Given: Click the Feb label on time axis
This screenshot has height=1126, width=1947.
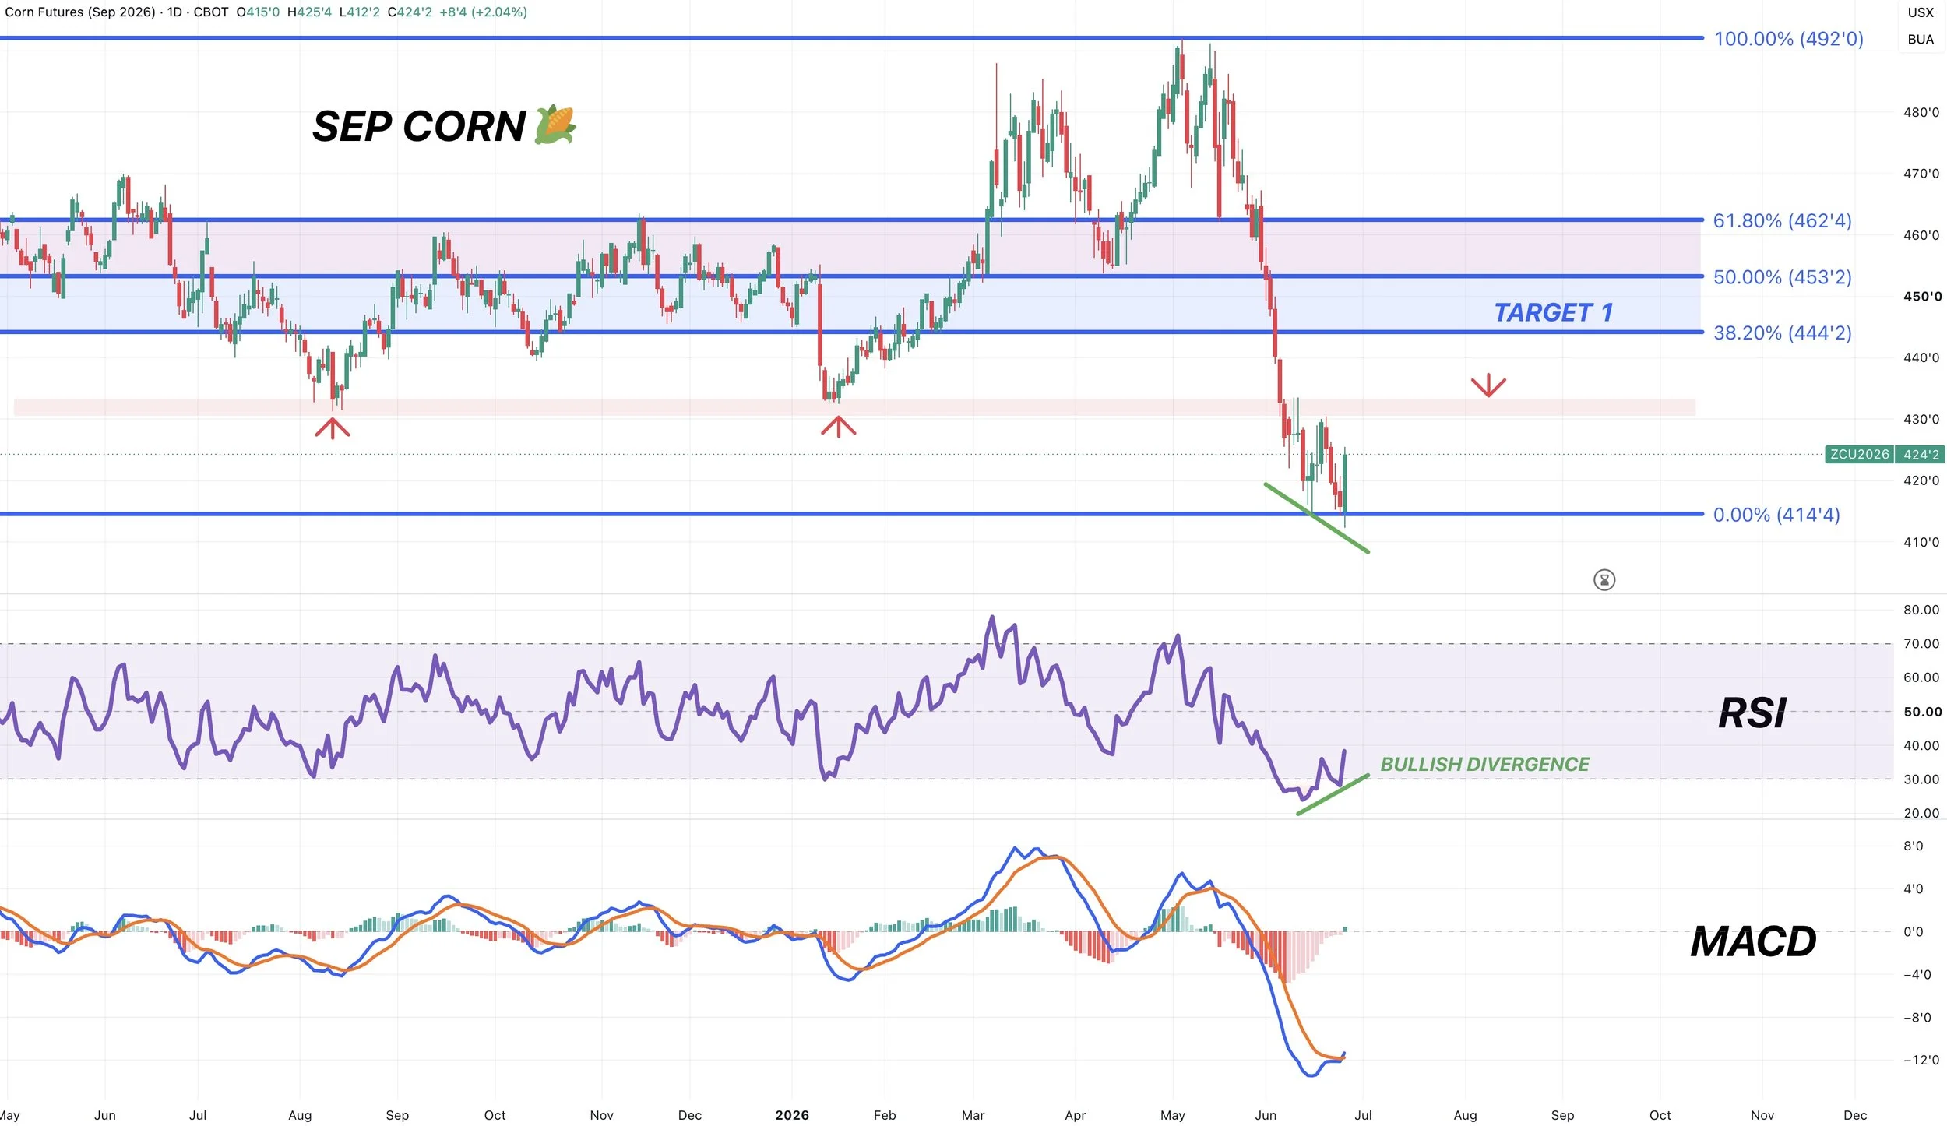Looking at the screenshot, I should coord(885,1115).
